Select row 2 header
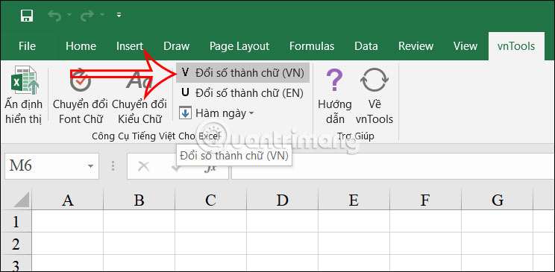555x272 pixels. (16, 244)
